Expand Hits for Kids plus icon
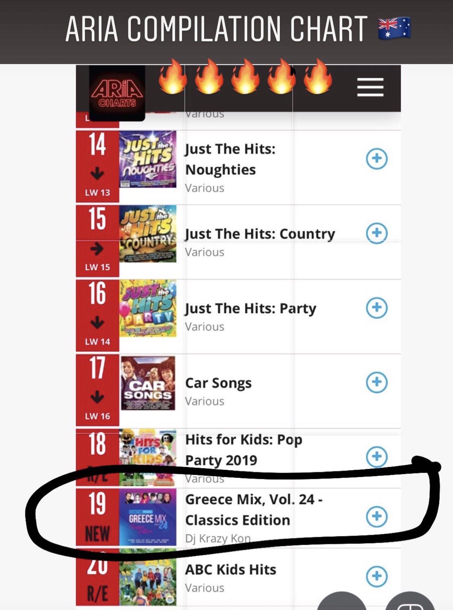This screenshot has width=453, height=610. (376, 456)
